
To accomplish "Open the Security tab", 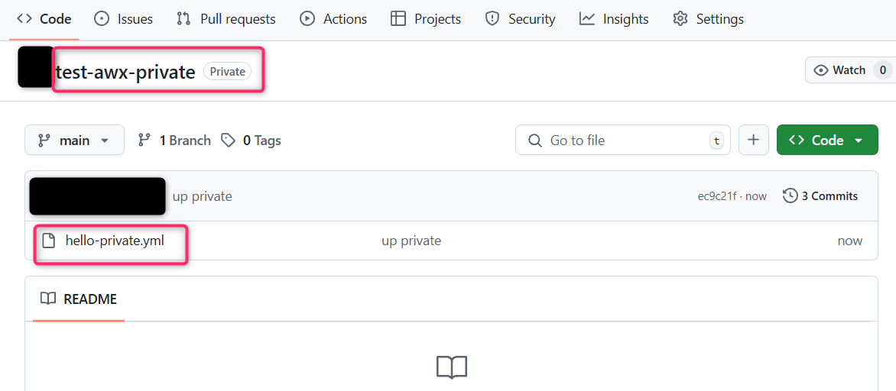I will tap(519, 19).
